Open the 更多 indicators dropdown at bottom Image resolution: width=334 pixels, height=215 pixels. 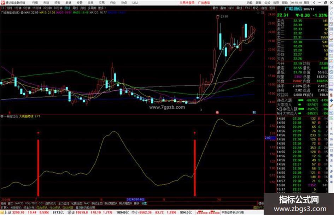coord(136,203)
